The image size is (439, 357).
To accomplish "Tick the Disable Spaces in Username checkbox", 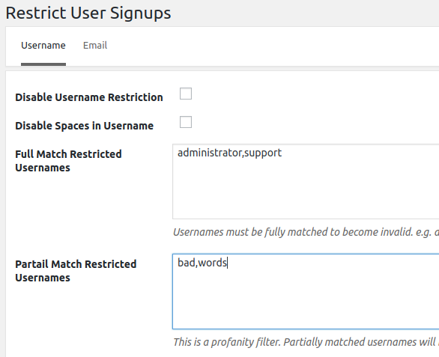I will click(x=186, y=122).
